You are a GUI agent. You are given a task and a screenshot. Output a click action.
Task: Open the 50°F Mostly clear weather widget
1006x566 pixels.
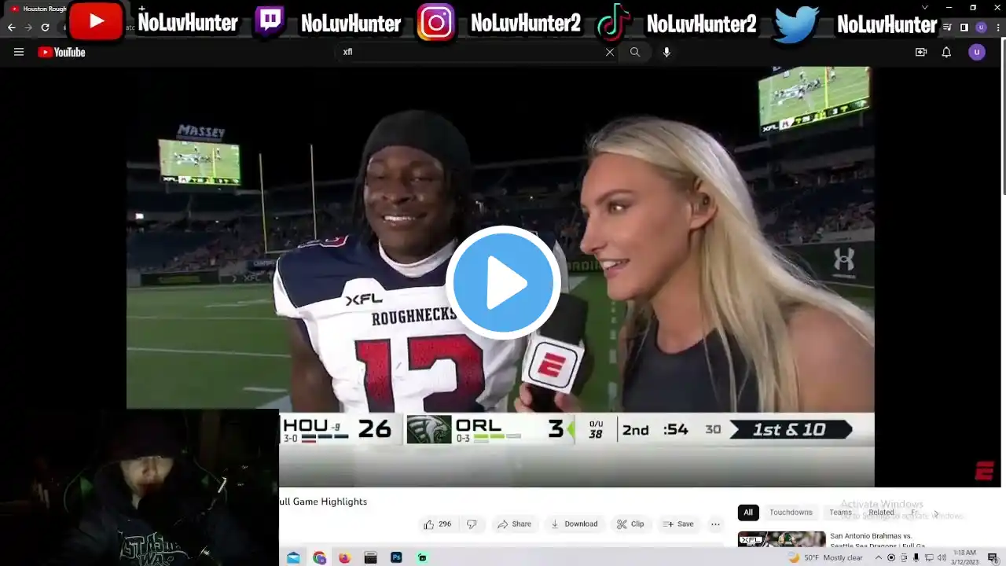[x=825, y=558]
